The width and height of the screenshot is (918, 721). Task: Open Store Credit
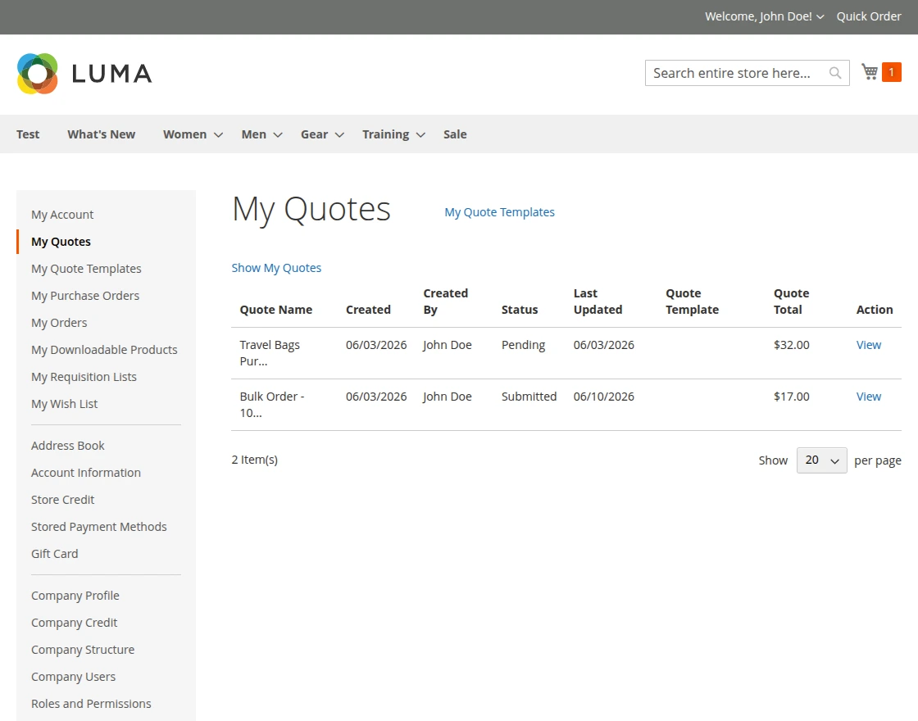pyautogui.click(x=62, y=499)
